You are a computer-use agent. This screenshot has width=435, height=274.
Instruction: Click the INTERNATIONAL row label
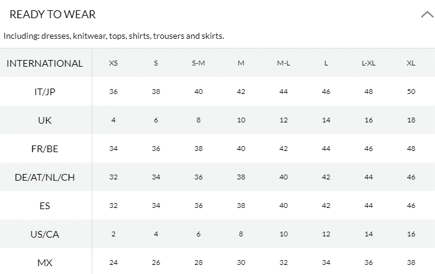tap(45, 63)
